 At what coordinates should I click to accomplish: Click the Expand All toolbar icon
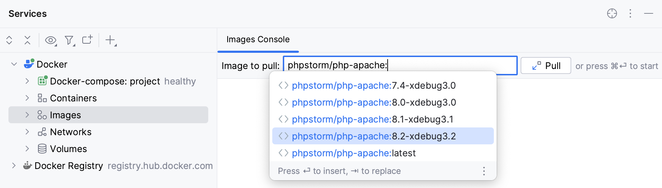9,40
